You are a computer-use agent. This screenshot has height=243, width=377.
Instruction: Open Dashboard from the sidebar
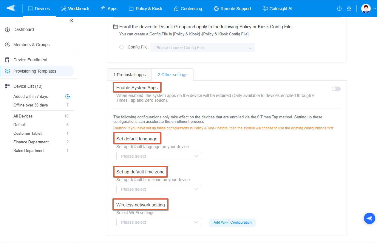coord(24,29)
